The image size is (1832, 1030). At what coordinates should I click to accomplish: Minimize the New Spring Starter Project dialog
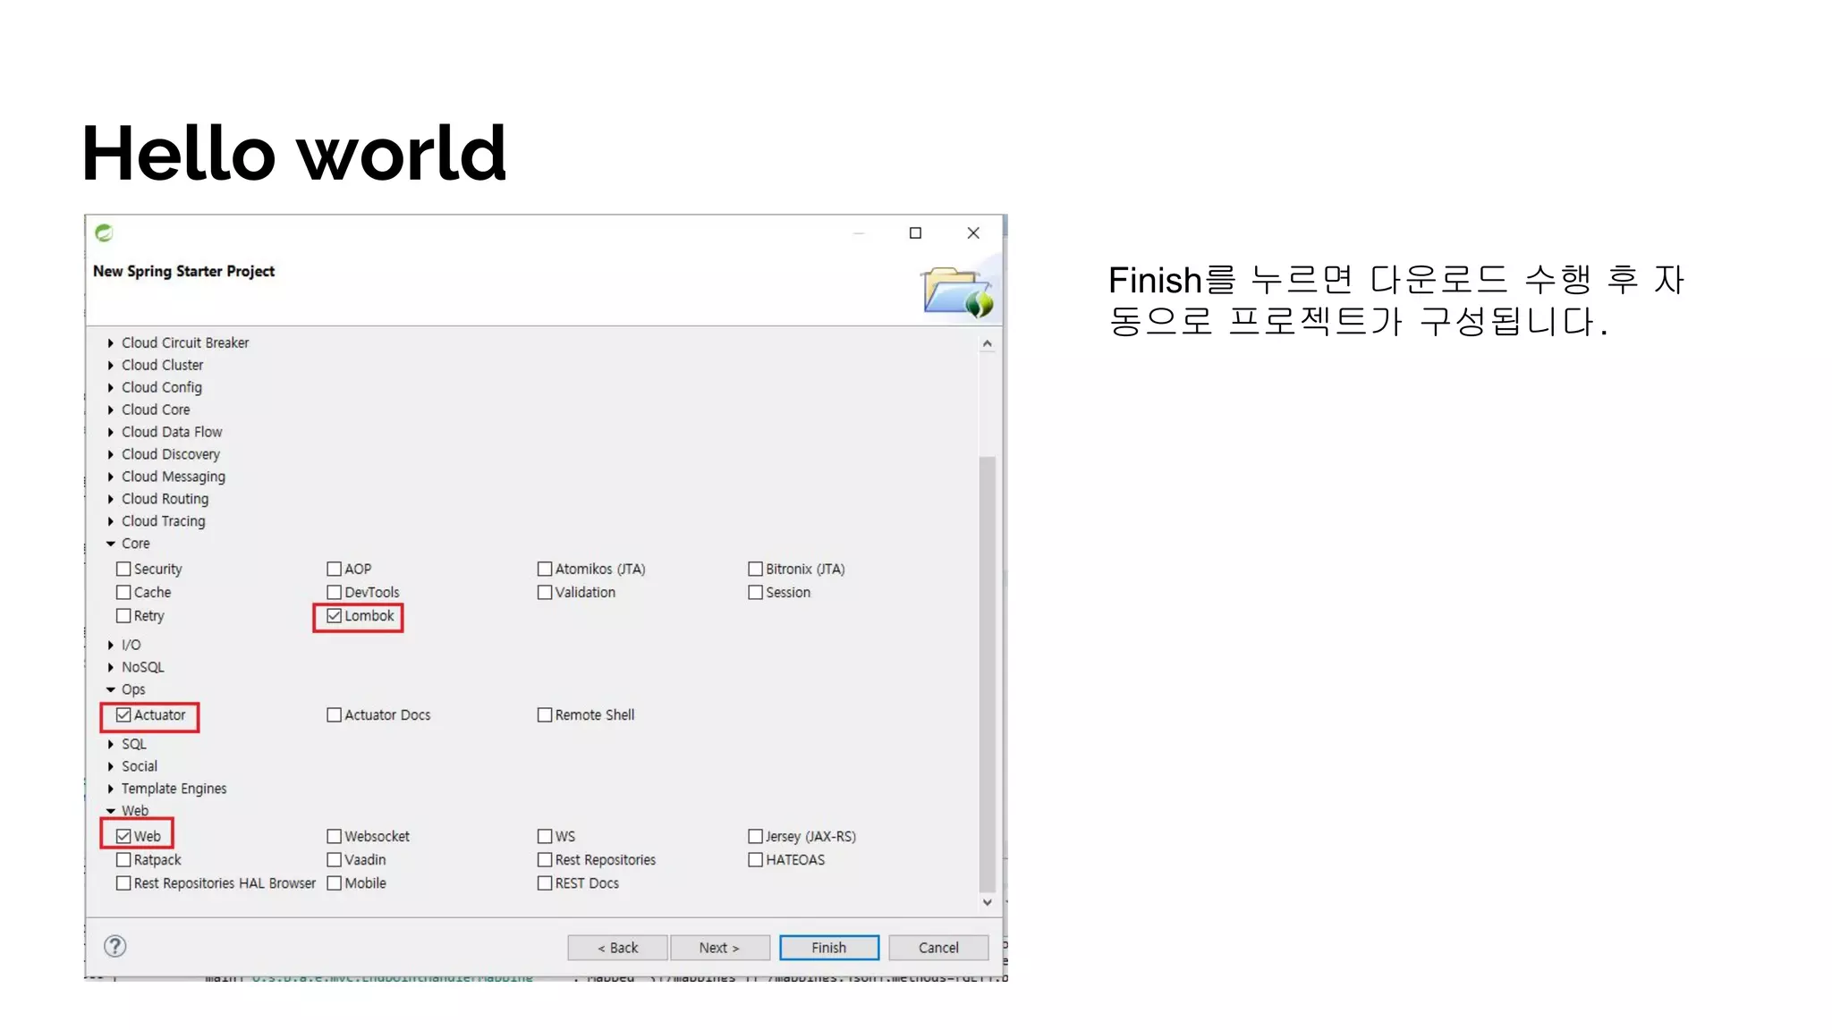(x=859, y=233)
